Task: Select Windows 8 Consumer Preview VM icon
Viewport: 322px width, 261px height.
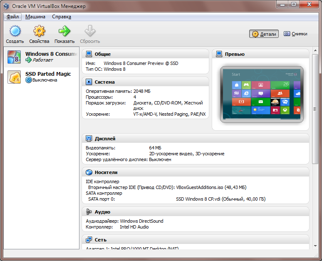Action: pyautogui.click(x=14, y=57)
